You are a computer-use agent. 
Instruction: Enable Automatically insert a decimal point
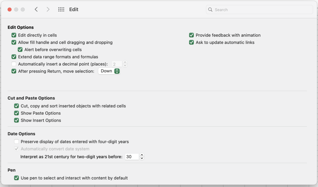point(14,64)
